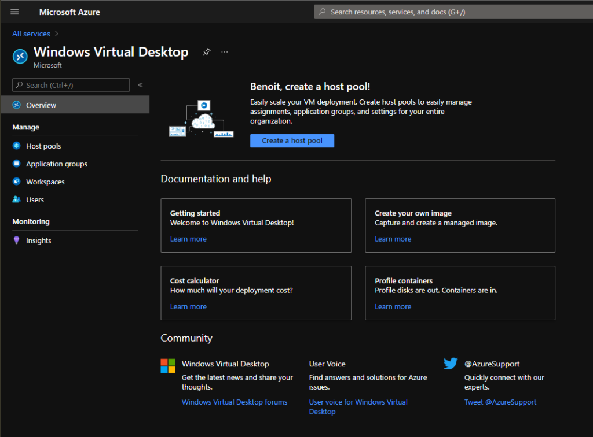Click the Overview menu icon

pyautogui.click(x=17, y=105)
